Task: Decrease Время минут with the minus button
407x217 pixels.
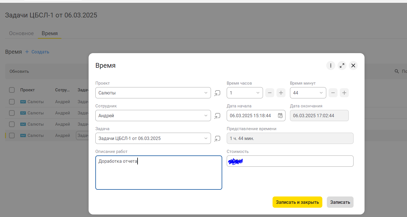Action: (333, 93)
